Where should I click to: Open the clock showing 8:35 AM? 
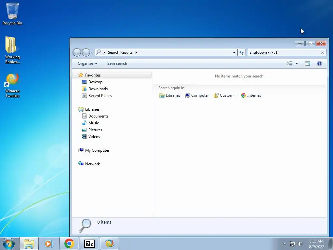pyautogui.click(x=316, y=244)
